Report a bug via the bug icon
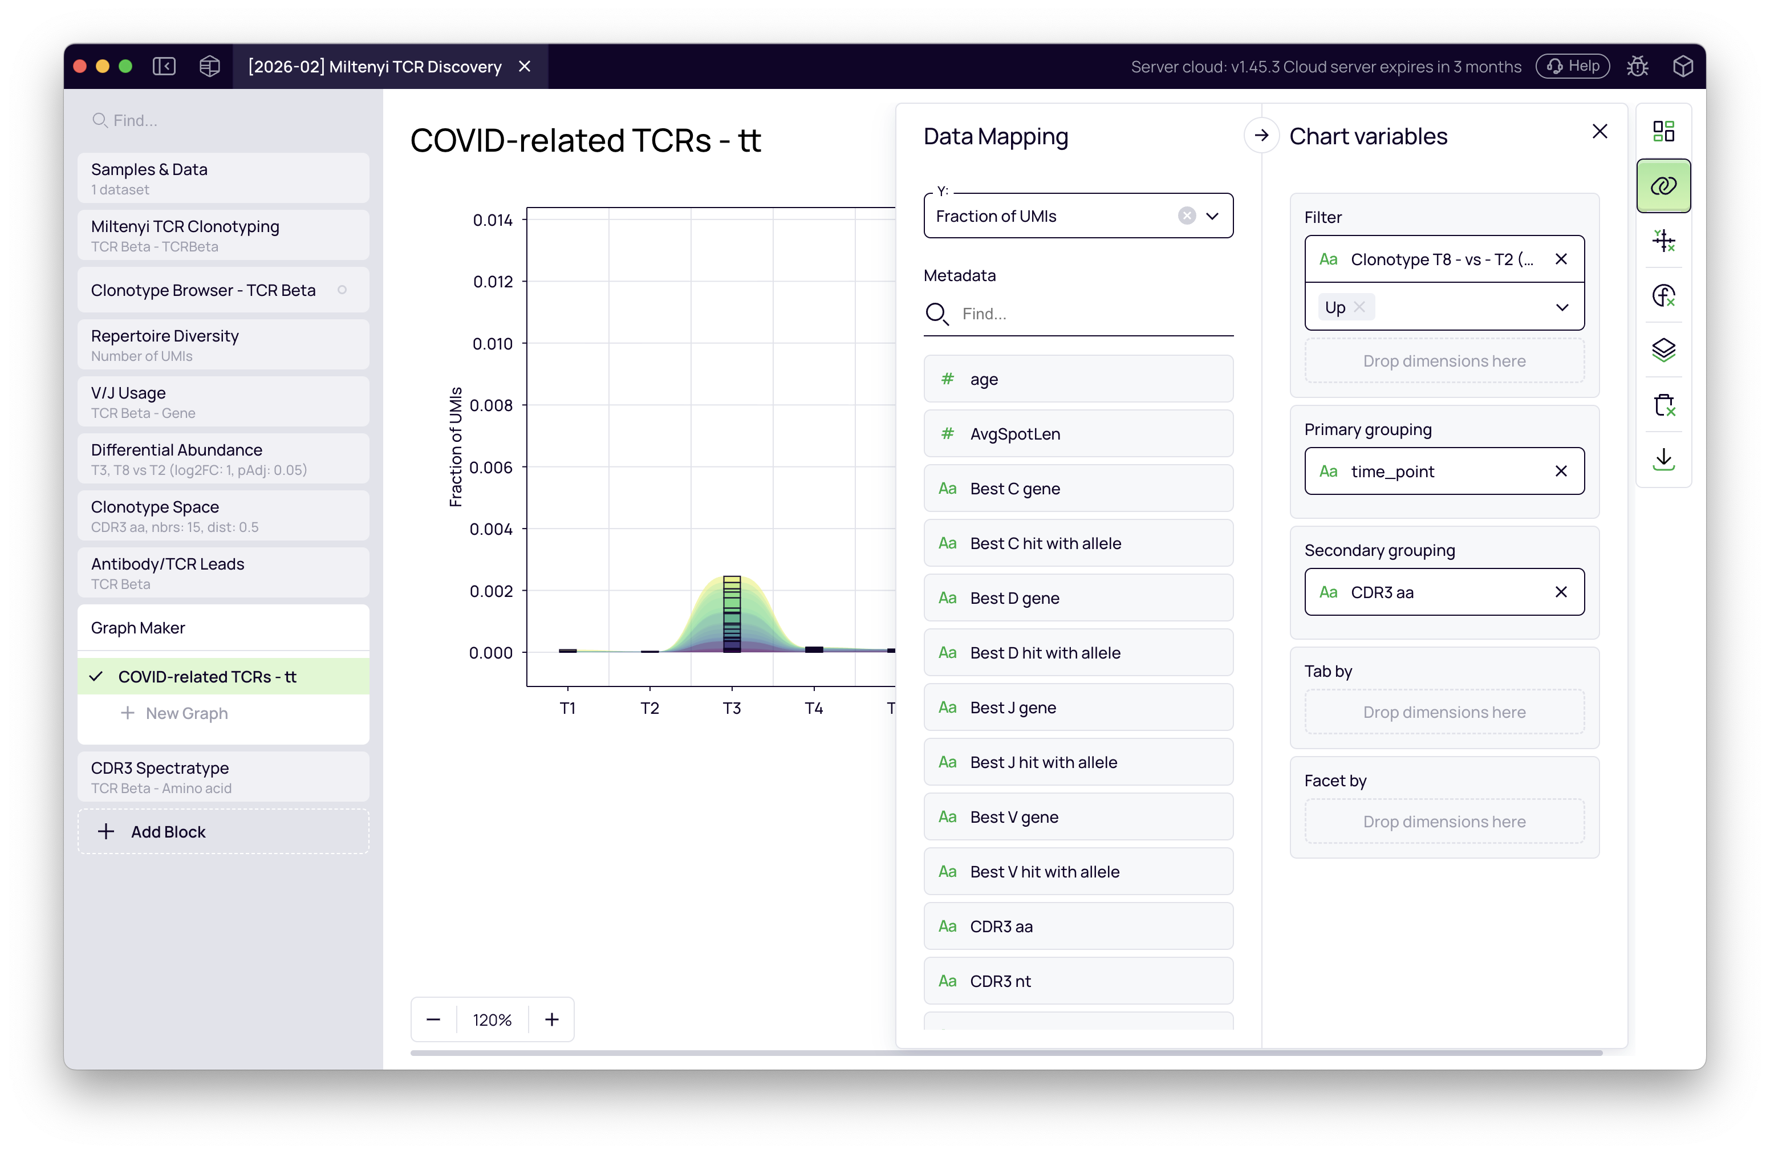The width and height of the screenshot is (1770, 1154). pos(1638,66)
